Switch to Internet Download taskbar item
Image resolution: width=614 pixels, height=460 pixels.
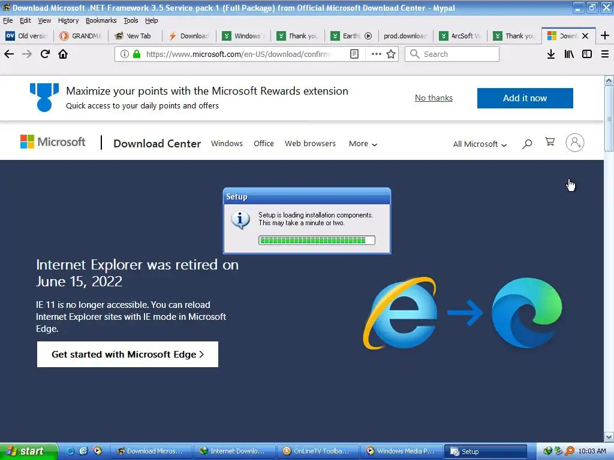pos(234,452)
